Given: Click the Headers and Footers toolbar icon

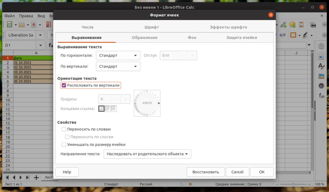Looking at the screenshot, I should tap(301, 24).
